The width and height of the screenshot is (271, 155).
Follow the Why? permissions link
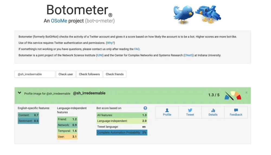pos(110,43)
